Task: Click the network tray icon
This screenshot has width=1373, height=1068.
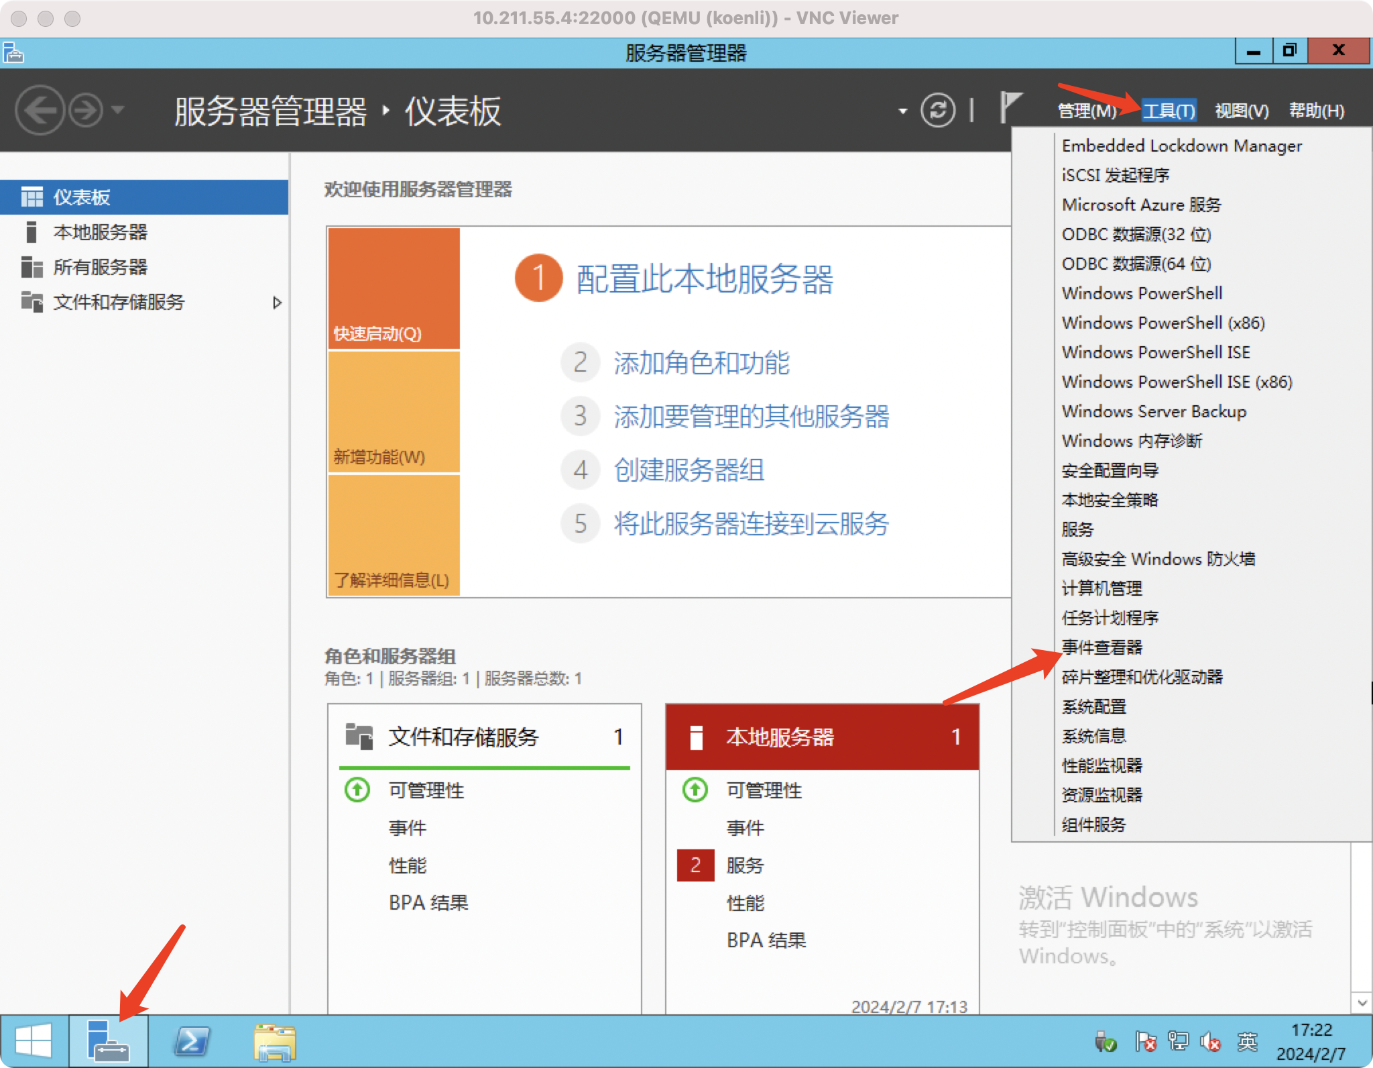Action: click(x=1177, y=1042)
